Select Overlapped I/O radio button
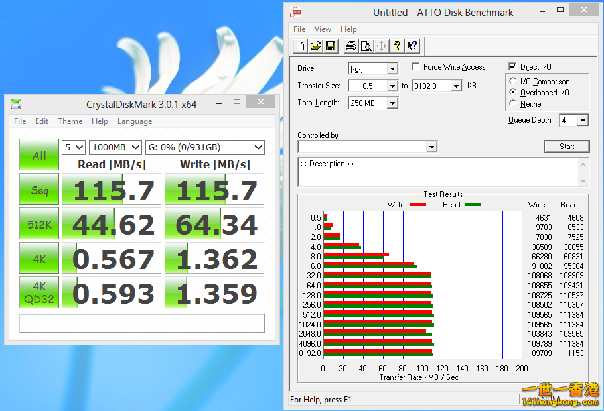The height and width of the screenshot is (411, 604). tap(512, 92)
